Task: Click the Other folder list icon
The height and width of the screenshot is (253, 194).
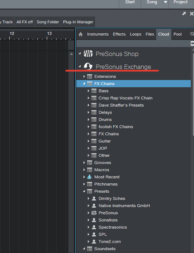Action: coord(94,155)
